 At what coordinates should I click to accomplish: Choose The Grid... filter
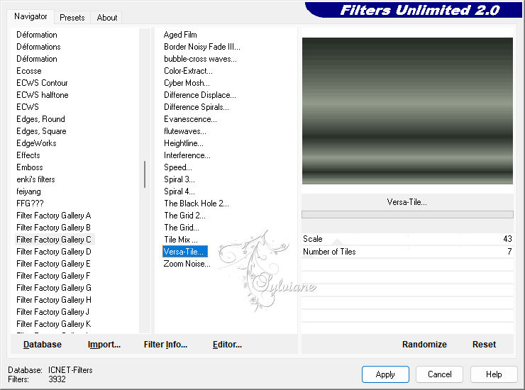point(182,228)
